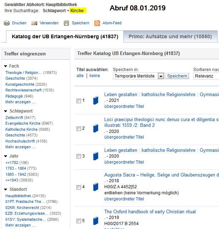Open result 3 title Leben gestalten
This screenshot has height=229, width=219.
click(161, 150)
